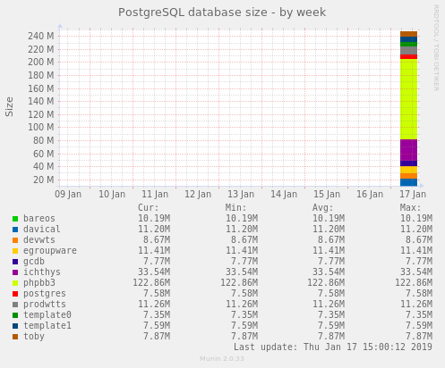Click the Min: column header
Viewport: 445px width, 368px height.
click(235, 207)
